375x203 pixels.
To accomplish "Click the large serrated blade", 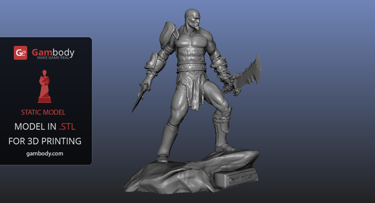I will [x=251, y=72].
